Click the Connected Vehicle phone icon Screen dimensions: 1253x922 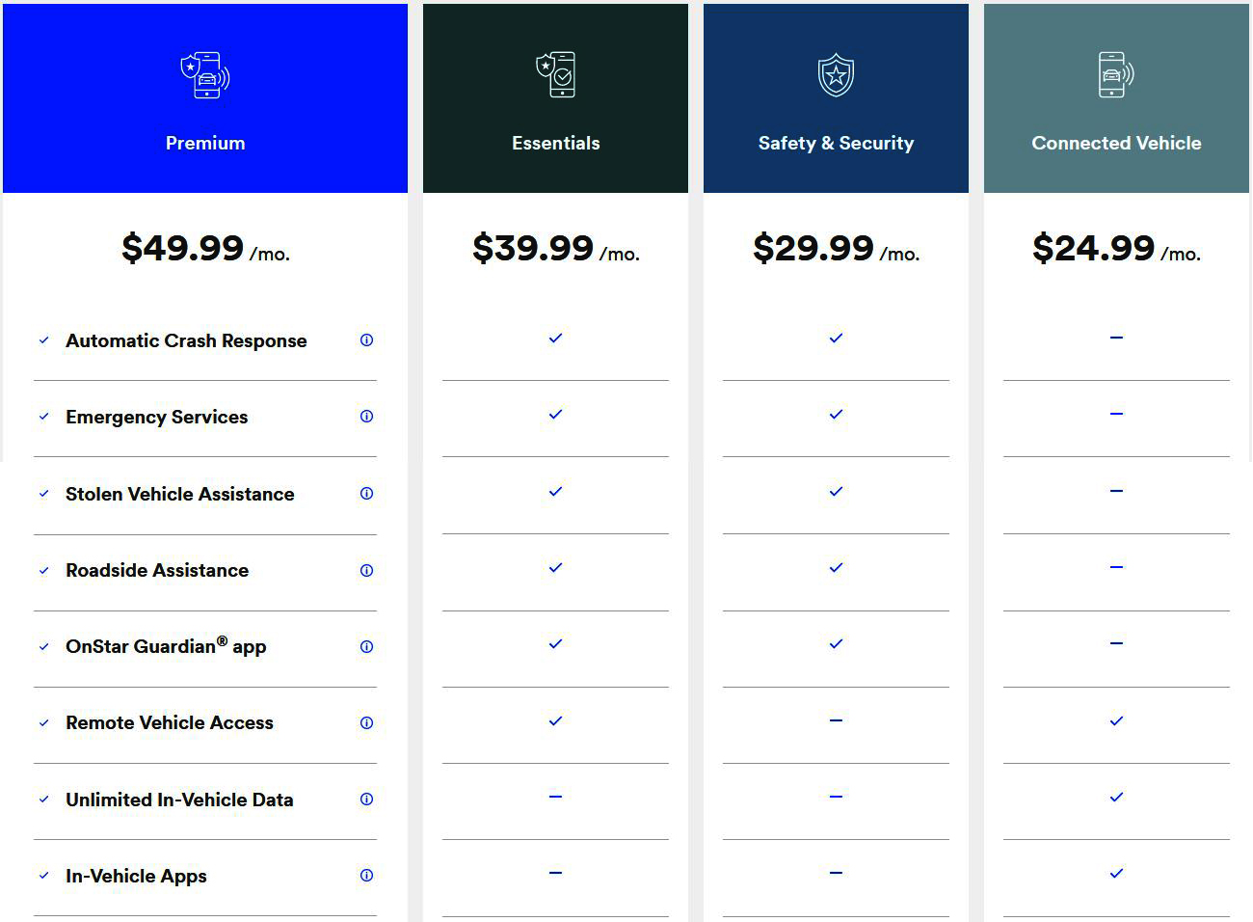(x=1116, y=75)
